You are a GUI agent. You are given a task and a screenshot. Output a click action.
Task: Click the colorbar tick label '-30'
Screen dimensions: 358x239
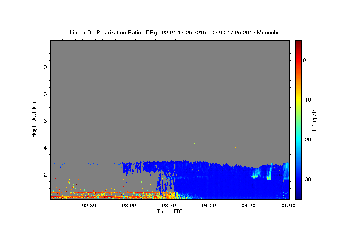click(307, 179)
